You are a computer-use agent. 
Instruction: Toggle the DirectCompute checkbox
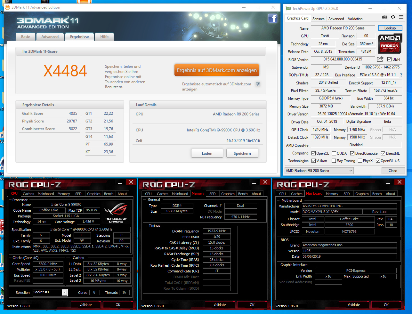pyautogui.click(x=352, y=153)
